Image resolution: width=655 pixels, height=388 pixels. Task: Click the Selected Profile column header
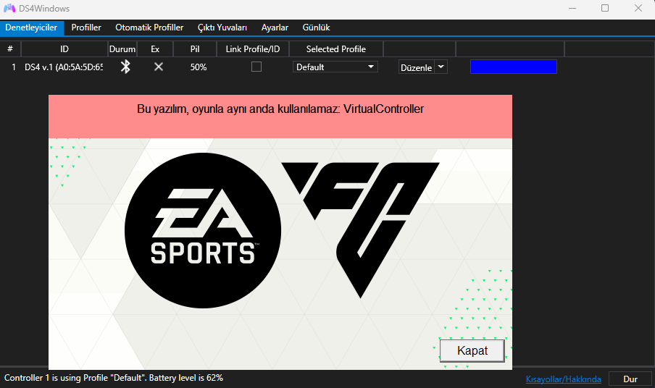(336, 48)
